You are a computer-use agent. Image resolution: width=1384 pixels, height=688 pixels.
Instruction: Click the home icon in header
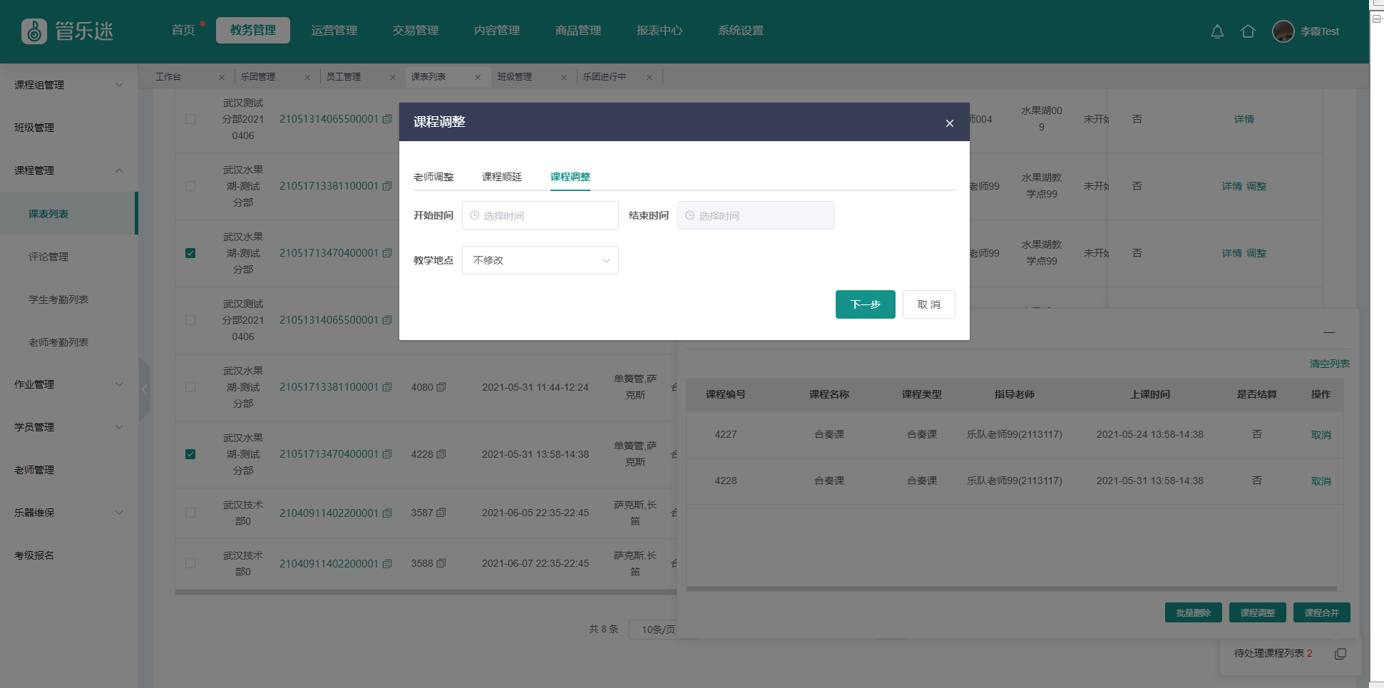tap(1248, 31)
